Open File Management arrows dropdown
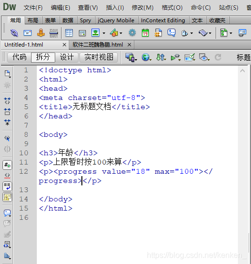 click(161, 57)
